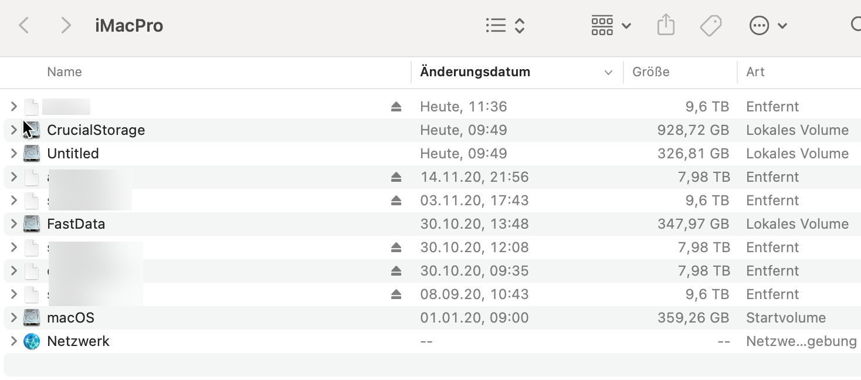Eject the volume modified Heute, 11:36
The image size is (861, 380).
396,107
